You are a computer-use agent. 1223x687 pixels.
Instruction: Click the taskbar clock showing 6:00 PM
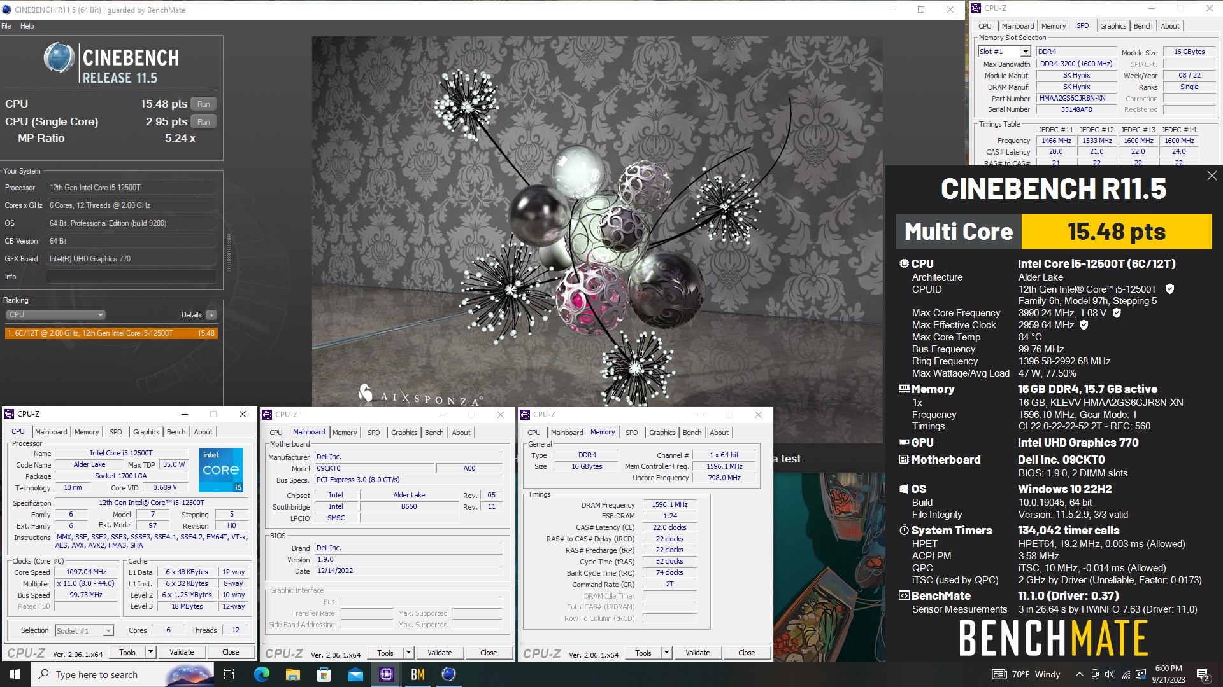[x=1169, y=674]
